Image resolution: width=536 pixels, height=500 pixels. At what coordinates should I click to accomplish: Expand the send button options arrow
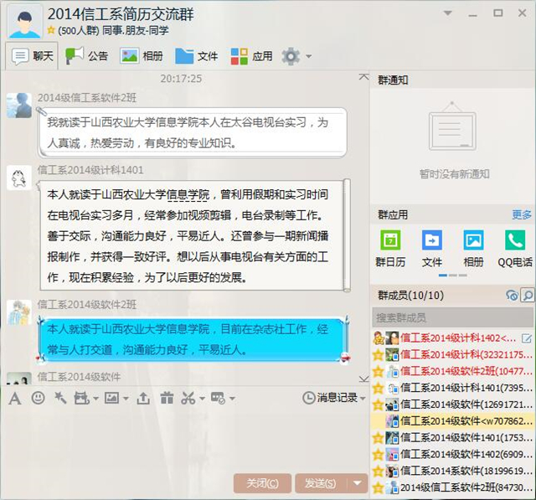coord(358,483)
